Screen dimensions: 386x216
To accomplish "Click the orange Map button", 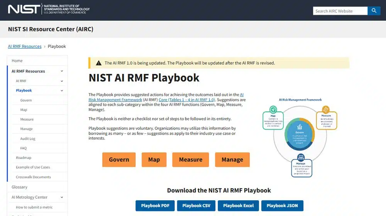I will click(x=154, y=160).
